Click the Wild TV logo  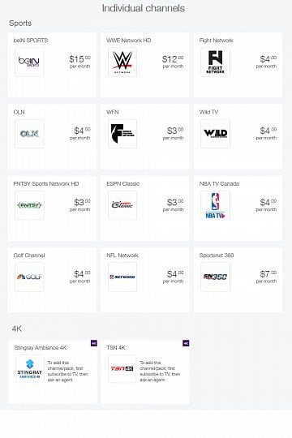point(215,134)
